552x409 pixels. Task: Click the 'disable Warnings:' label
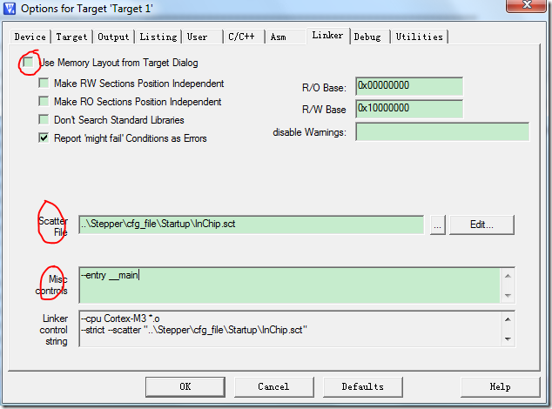(309, 132)
